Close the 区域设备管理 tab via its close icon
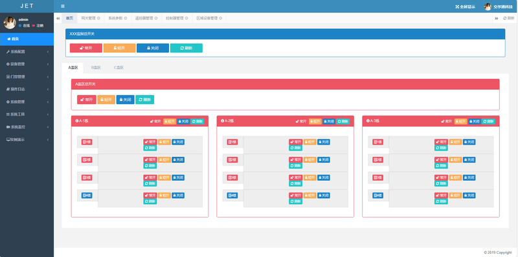518x257 pixels. (220, 18)
